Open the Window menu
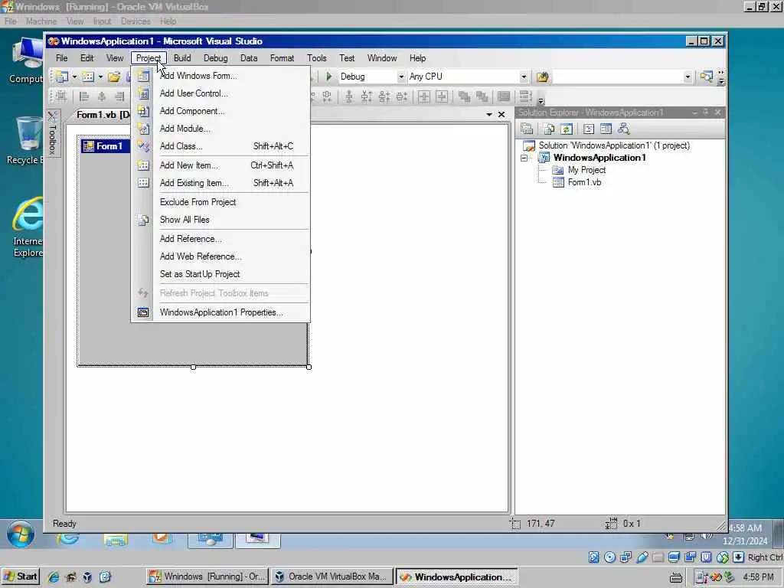This screenshot has height=588, width=784. pos(382,58)
